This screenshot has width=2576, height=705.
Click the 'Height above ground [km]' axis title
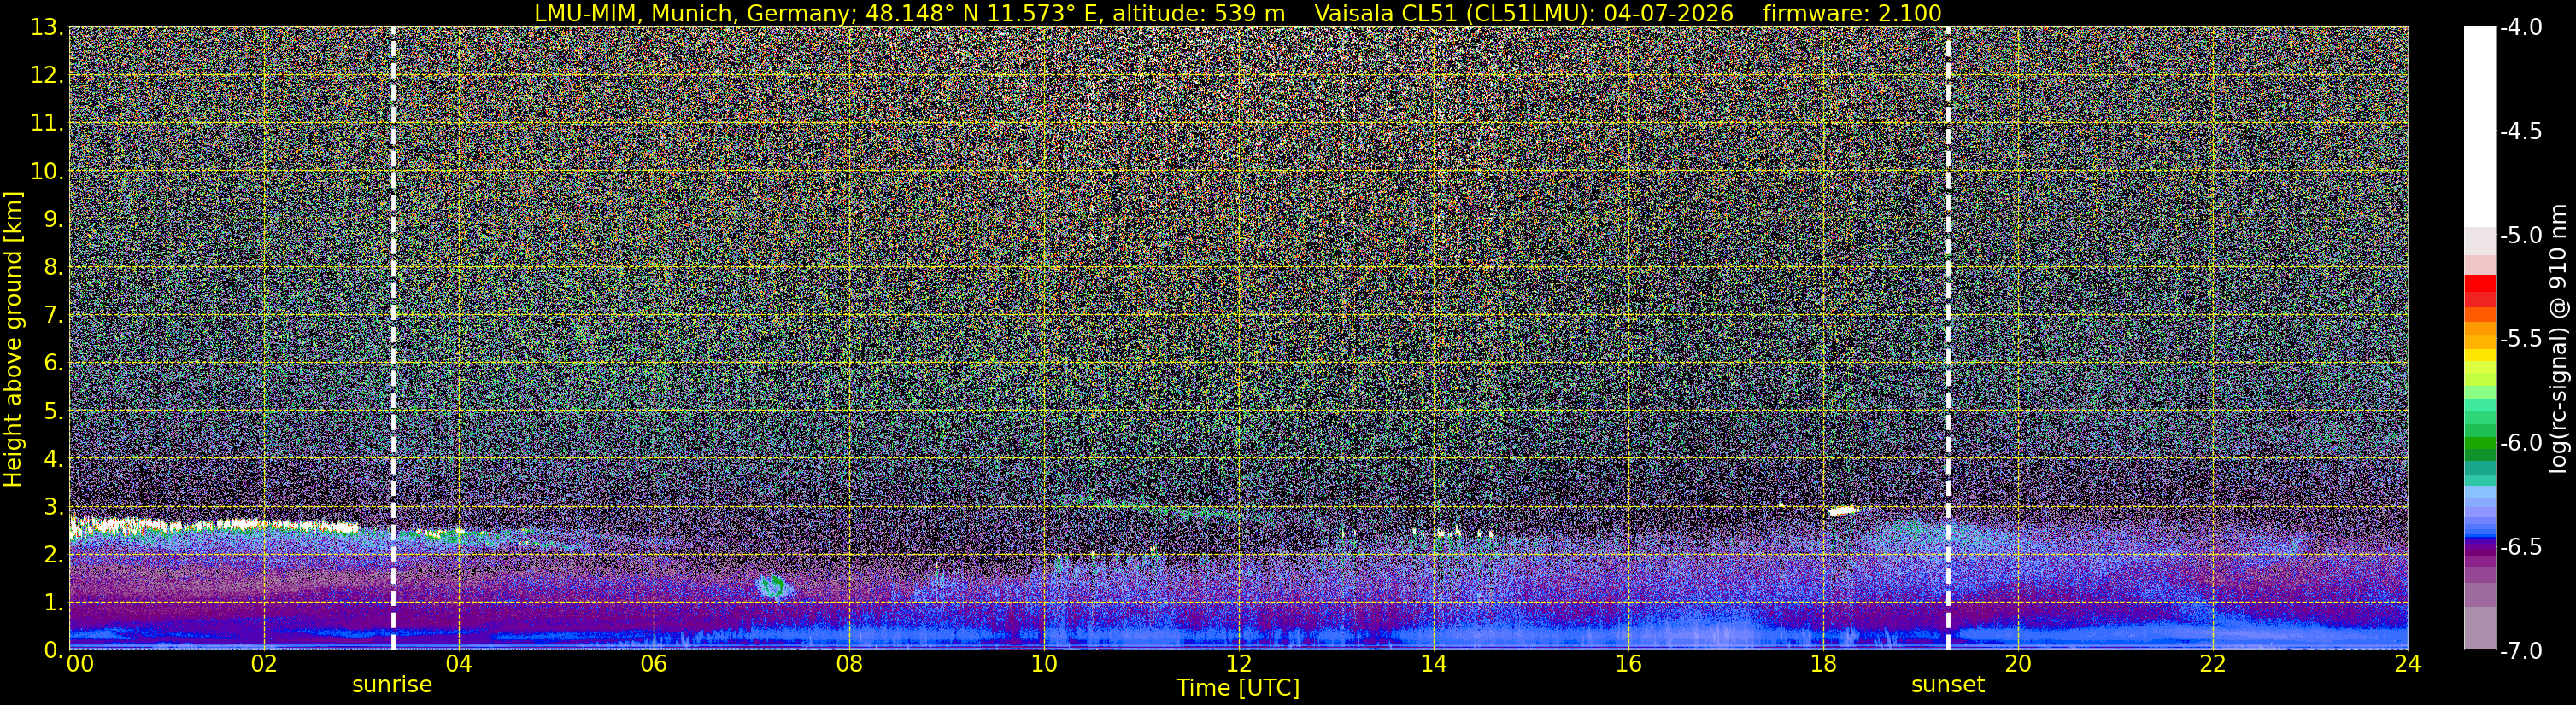[x=13, y=339]
